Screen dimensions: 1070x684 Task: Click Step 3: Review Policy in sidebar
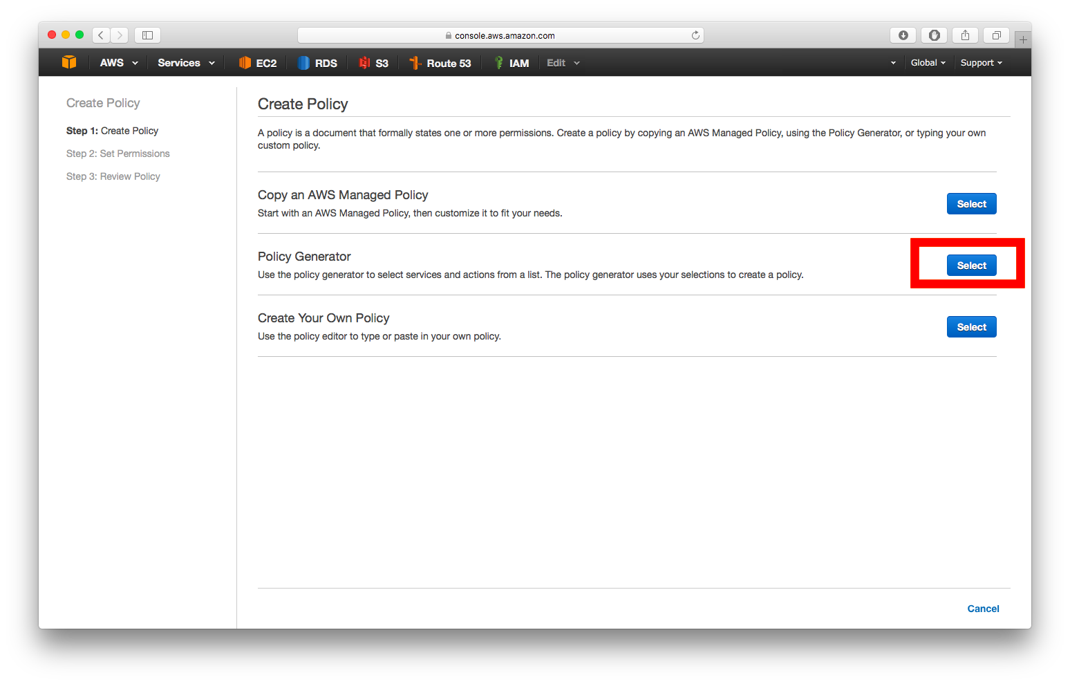pos(113,176)
